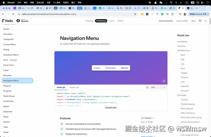This screenshot has width=211, height=137.
Task: Jump to Advanced animation in Quick nav
Action: pyautogui.click(x=190, y=122)
